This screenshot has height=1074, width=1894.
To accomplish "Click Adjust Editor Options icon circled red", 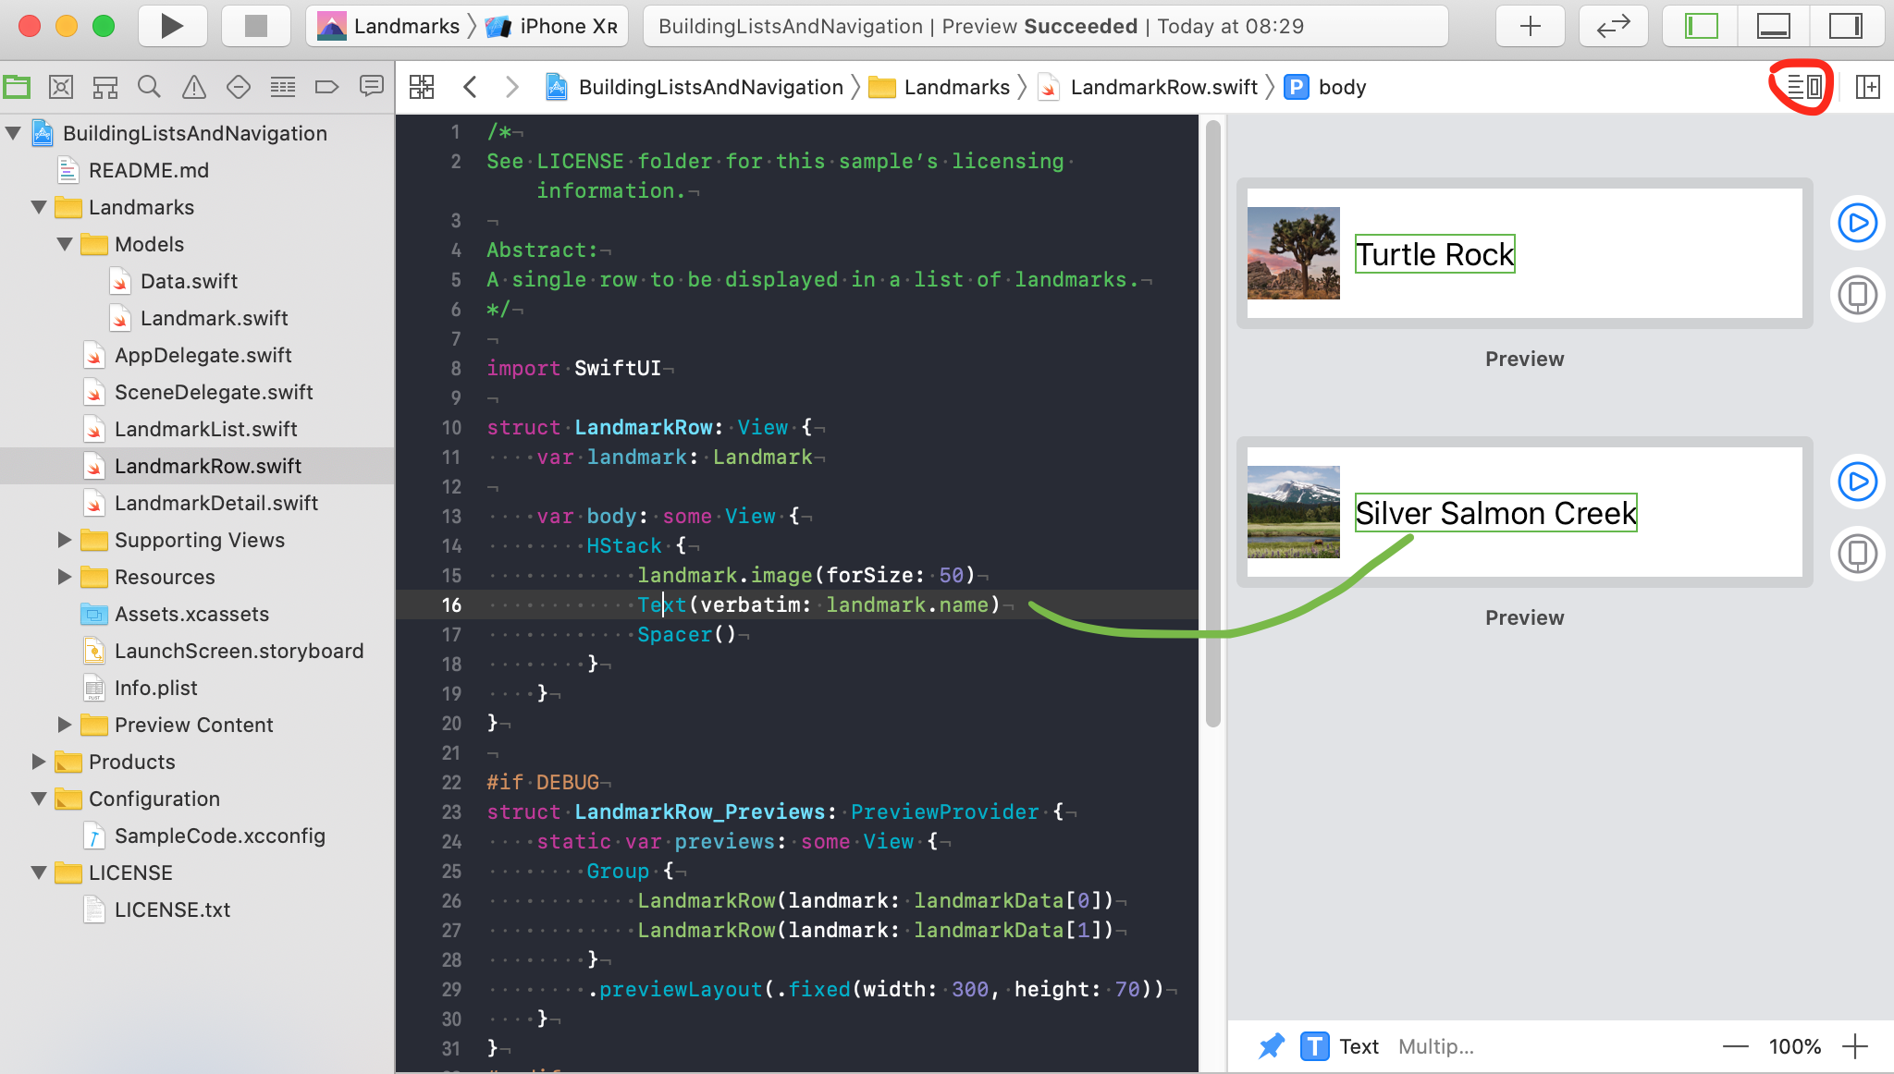I will pyautogui.click(x=1803, y=87).
